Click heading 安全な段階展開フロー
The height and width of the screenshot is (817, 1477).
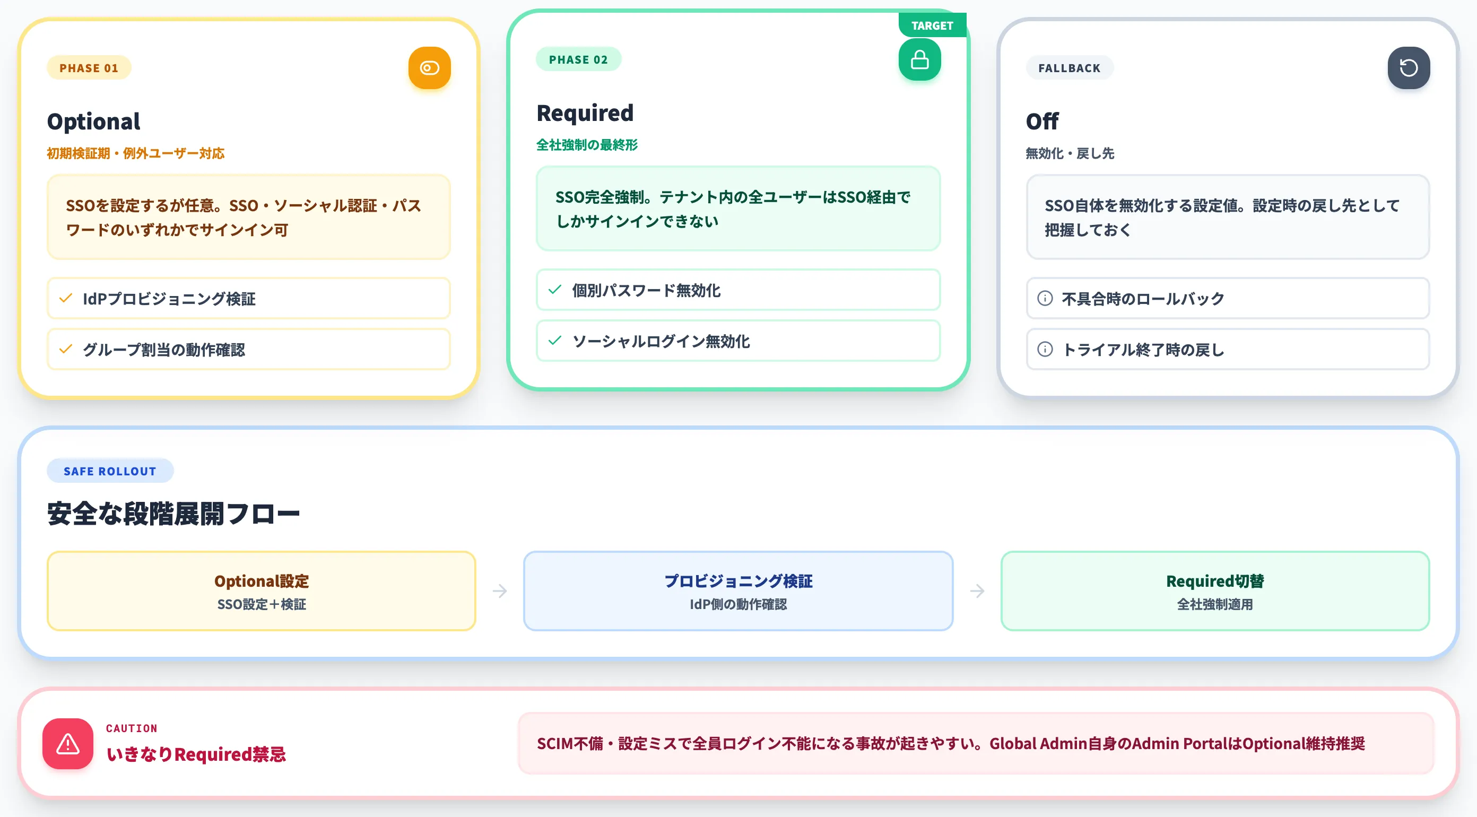pyautogui.click(x=173, y=514)
